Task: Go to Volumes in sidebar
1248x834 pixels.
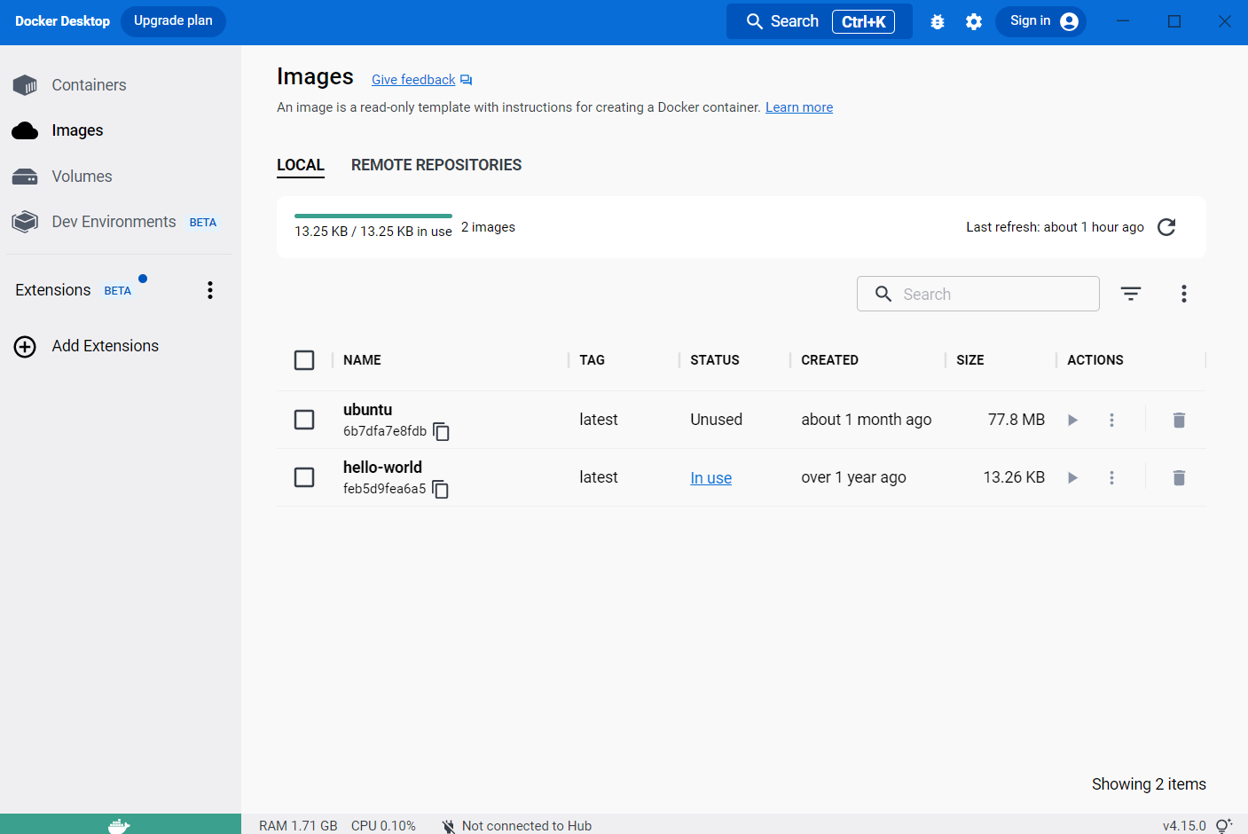Action: click(82, 177)
